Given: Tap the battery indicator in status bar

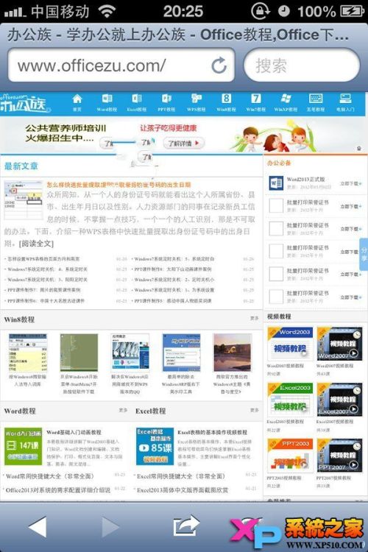Looking at the screenshot, I should tap(352, 11).
